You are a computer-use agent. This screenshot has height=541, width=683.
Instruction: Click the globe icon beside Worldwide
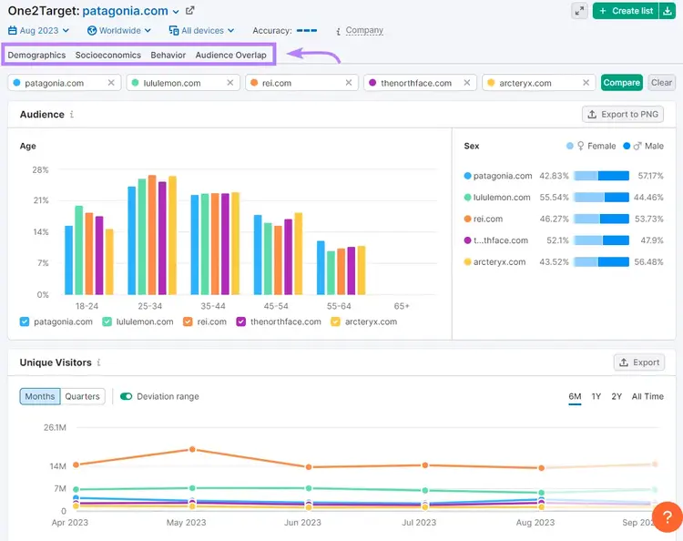(x=92, y=30)
